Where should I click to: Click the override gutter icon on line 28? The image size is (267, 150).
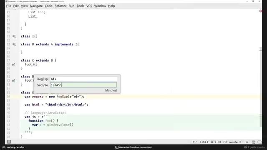[x=13, y=65]
